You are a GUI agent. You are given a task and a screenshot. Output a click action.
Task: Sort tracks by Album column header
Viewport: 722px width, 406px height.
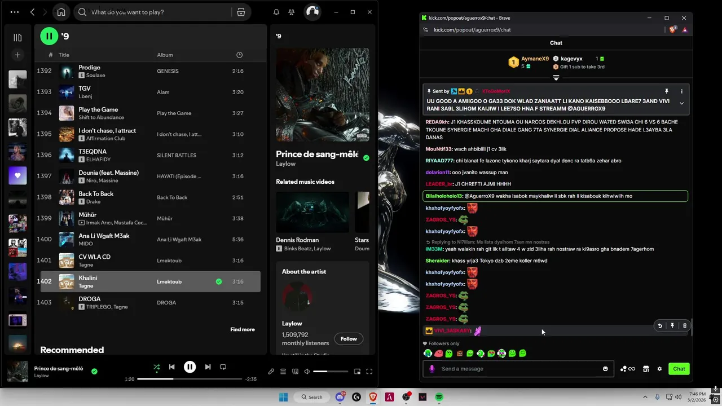point(165,55)
